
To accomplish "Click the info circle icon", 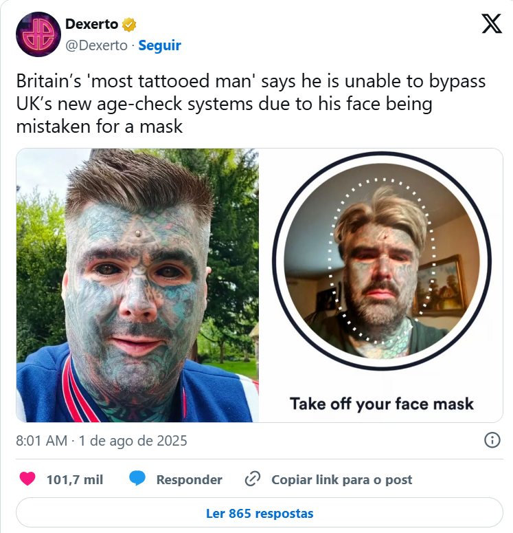I will (492, 440).
